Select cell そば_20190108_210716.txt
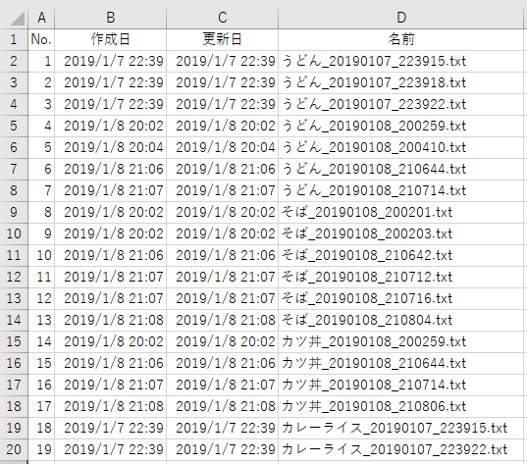The image size is (527, 464). (401, 298)
